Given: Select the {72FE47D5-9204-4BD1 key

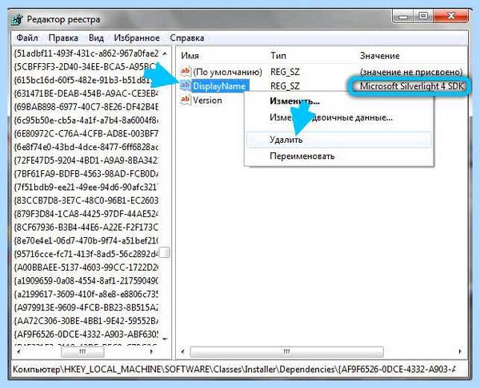Looking at the screenshot, I should (x=86, y=160).
